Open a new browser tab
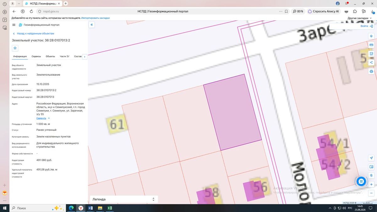 (66, 3)
